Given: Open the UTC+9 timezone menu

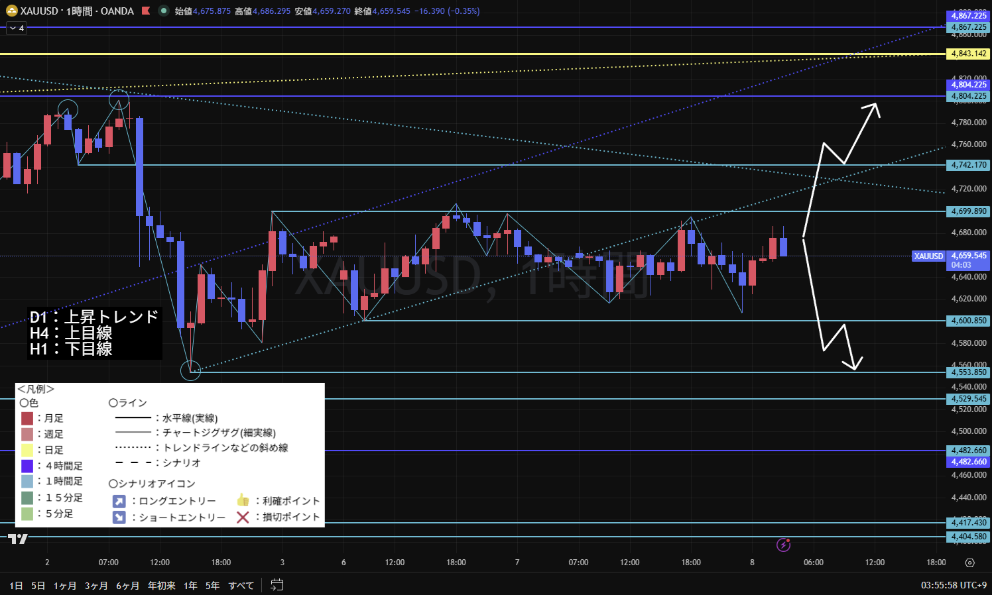Looking at the screenshot, I should [x=954, y=585].
